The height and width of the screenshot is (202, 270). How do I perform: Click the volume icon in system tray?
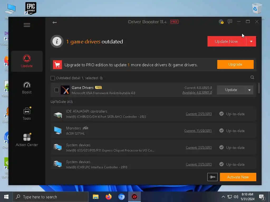tap(236, 197)
